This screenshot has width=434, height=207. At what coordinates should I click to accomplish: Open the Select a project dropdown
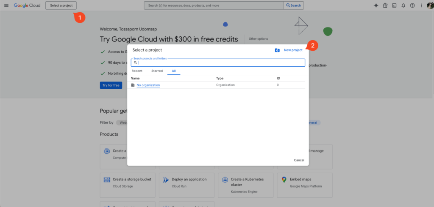pyautogui.click(x=61, y=5)
